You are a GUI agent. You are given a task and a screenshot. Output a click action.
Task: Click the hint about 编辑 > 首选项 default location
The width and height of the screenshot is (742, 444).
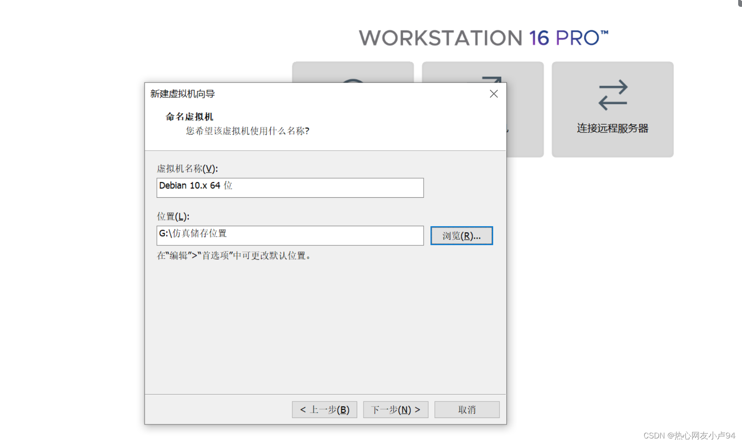click(234, 256)
